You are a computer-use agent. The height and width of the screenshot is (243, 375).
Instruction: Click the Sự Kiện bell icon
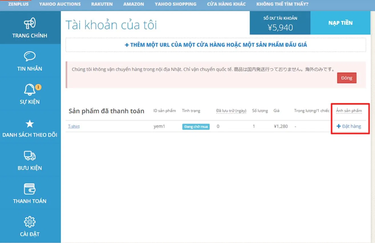click(30, 90)
